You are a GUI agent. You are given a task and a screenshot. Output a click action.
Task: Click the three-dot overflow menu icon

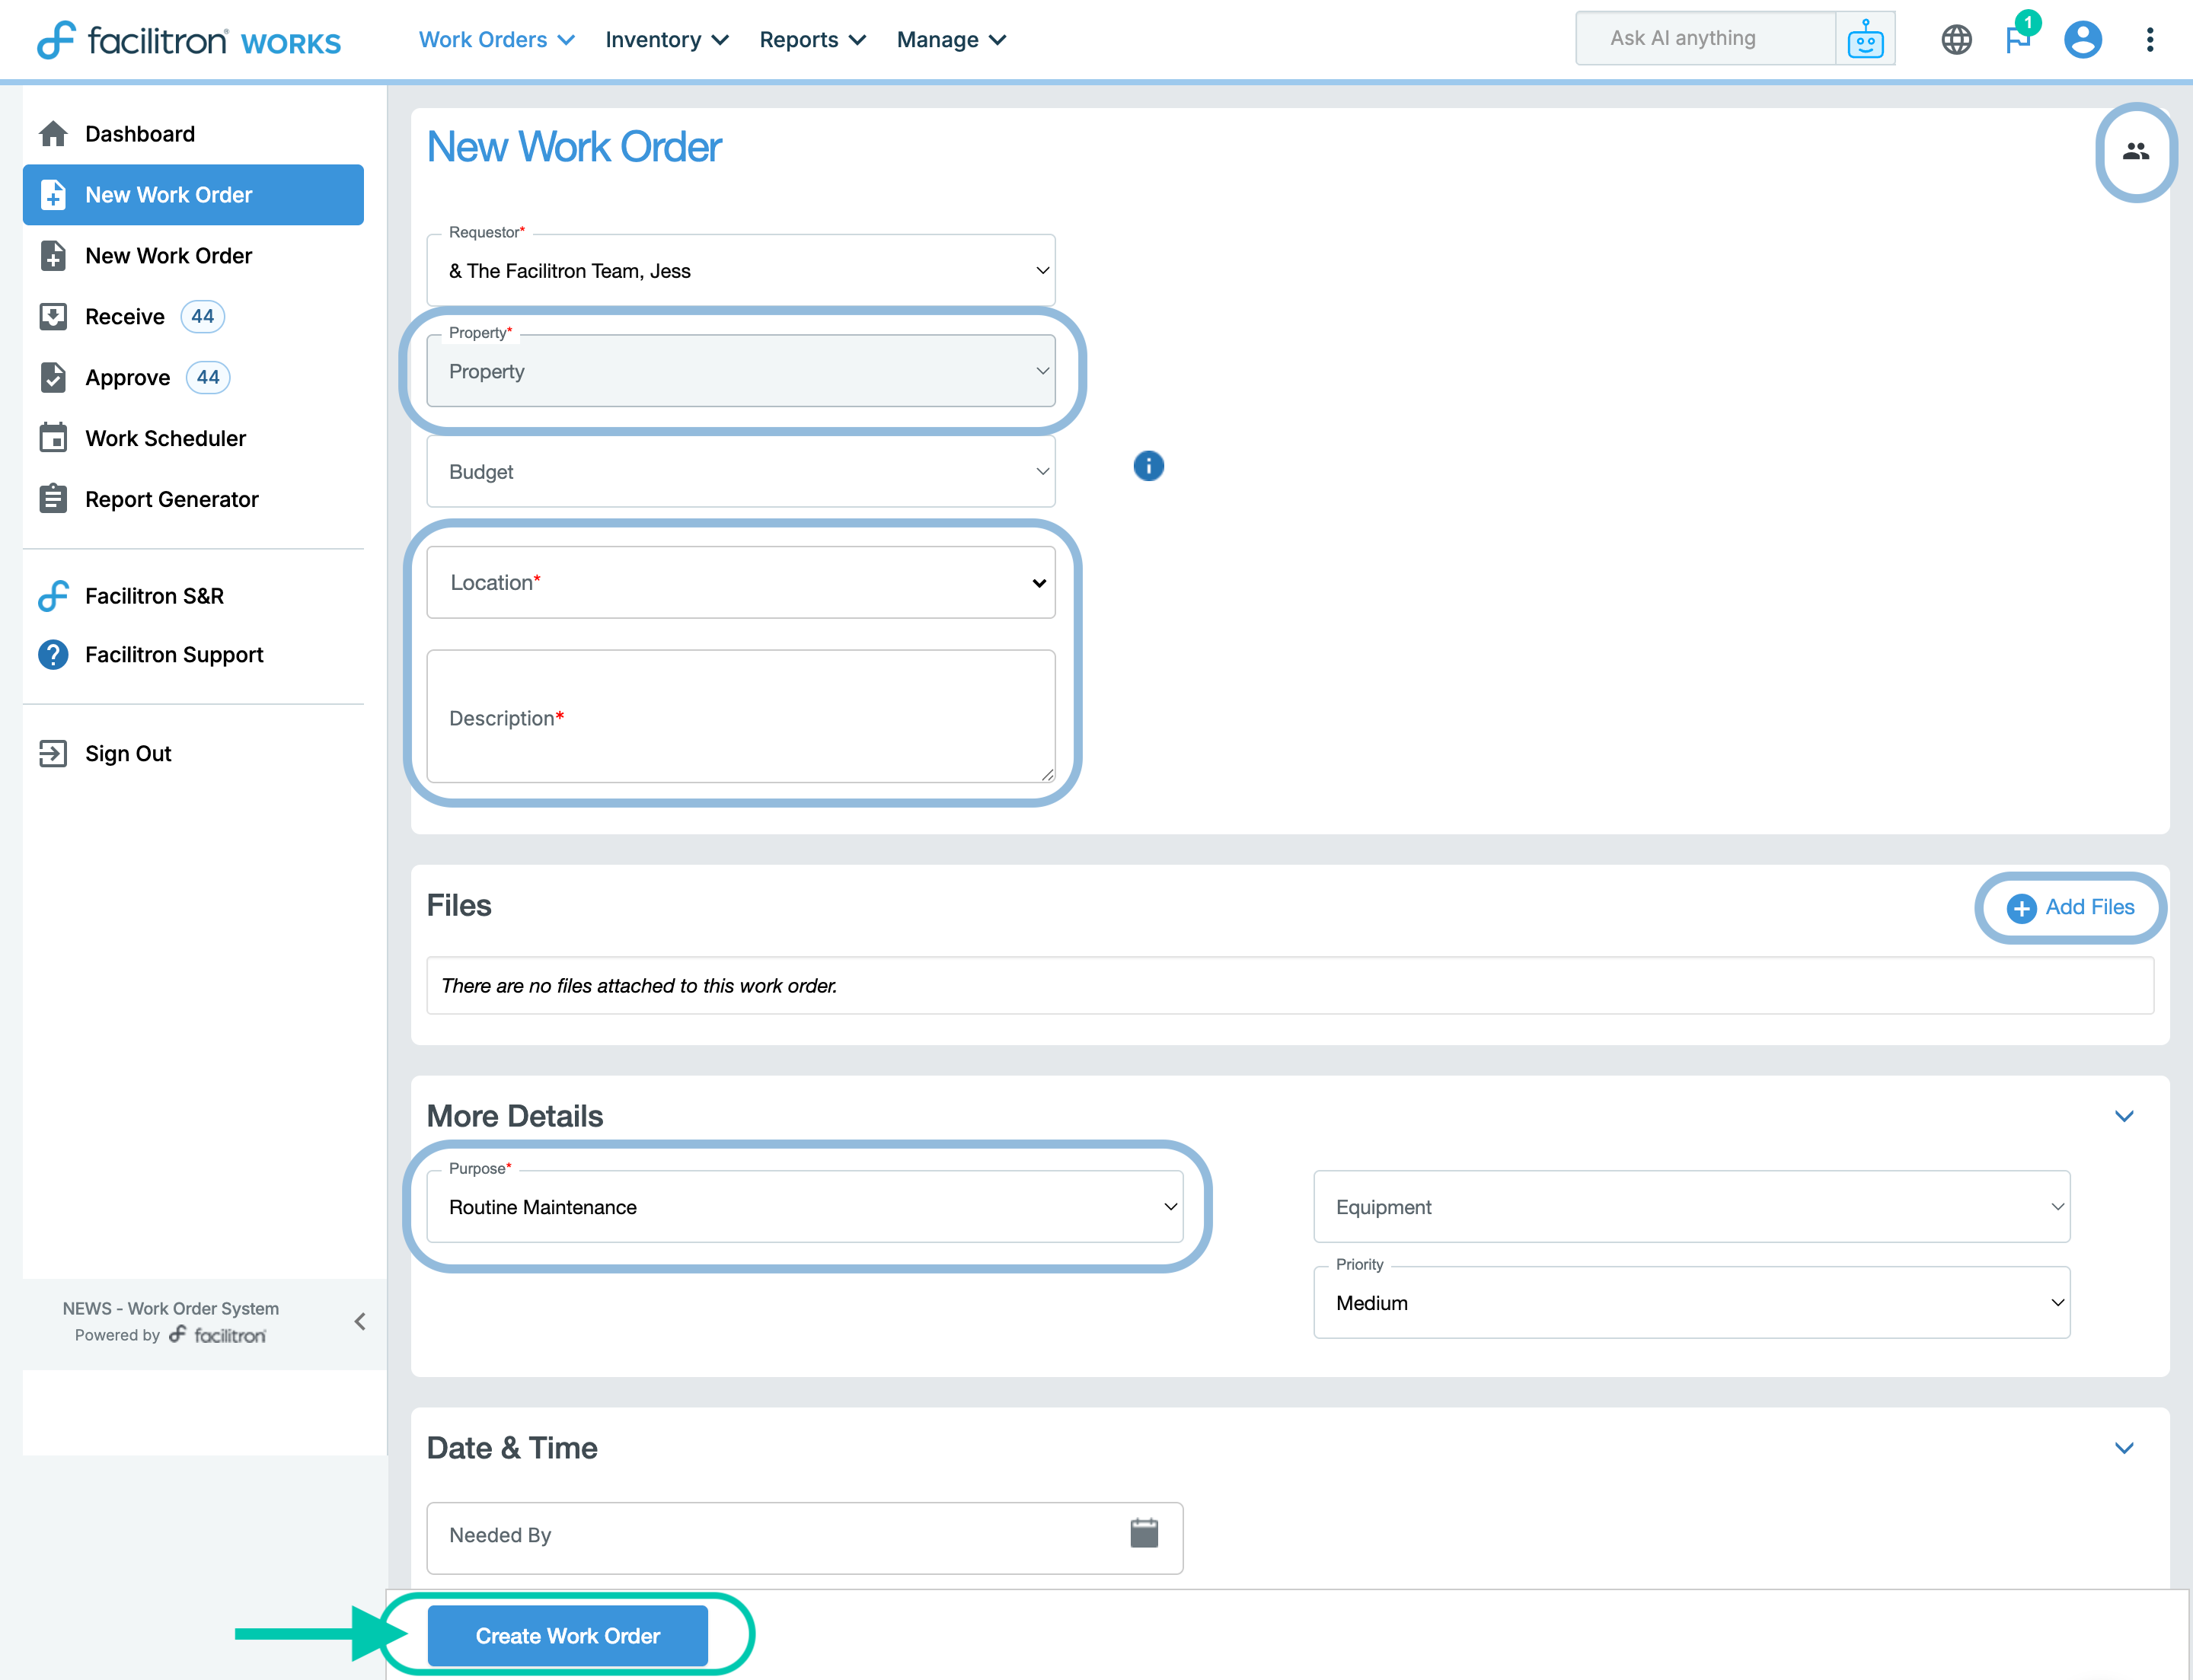coord(2149,40)
